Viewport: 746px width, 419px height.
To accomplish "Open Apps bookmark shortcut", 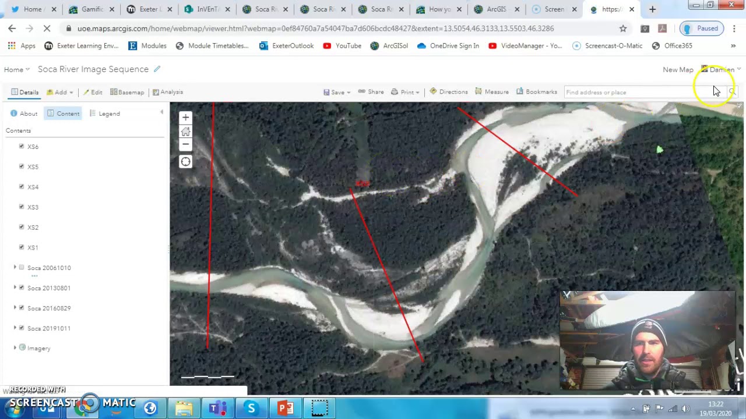I will coord(22,46).
